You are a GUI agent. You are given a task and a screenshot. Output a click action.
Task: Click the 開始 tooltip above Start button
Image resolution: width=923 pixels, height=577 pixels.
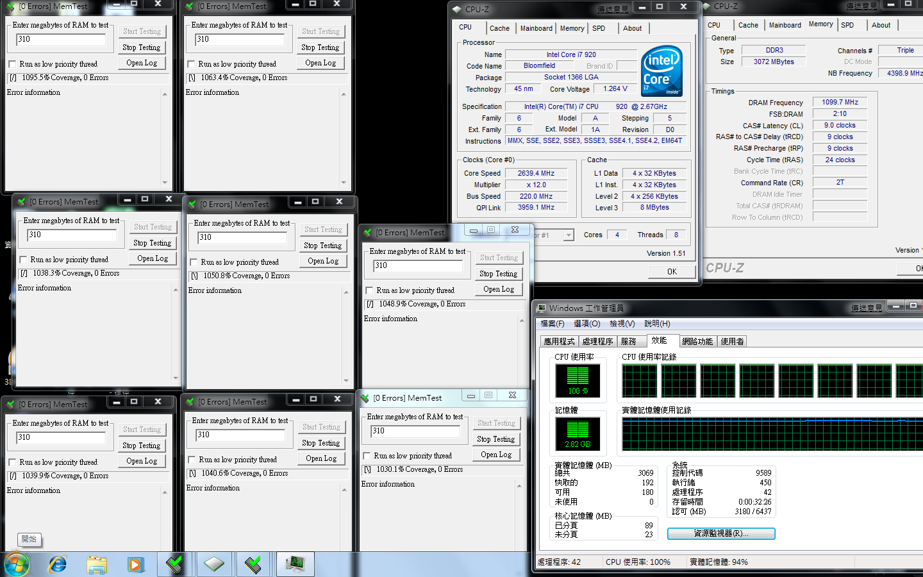coord(29,539)
